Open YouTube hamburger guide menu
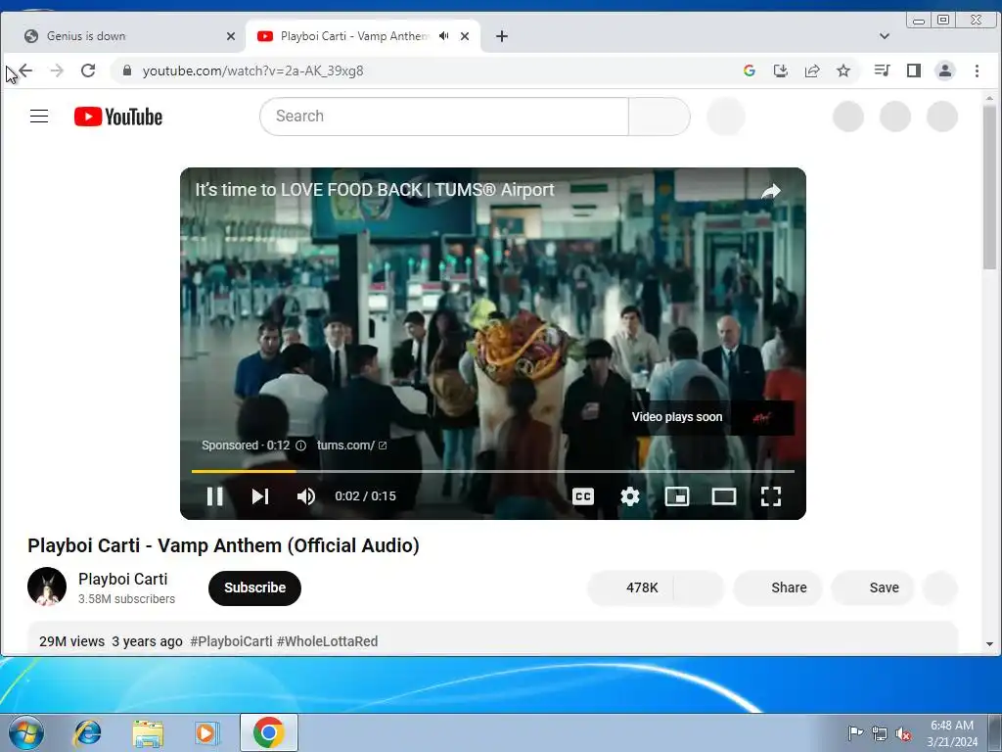1002x752 pixels. tap(39, 117)
